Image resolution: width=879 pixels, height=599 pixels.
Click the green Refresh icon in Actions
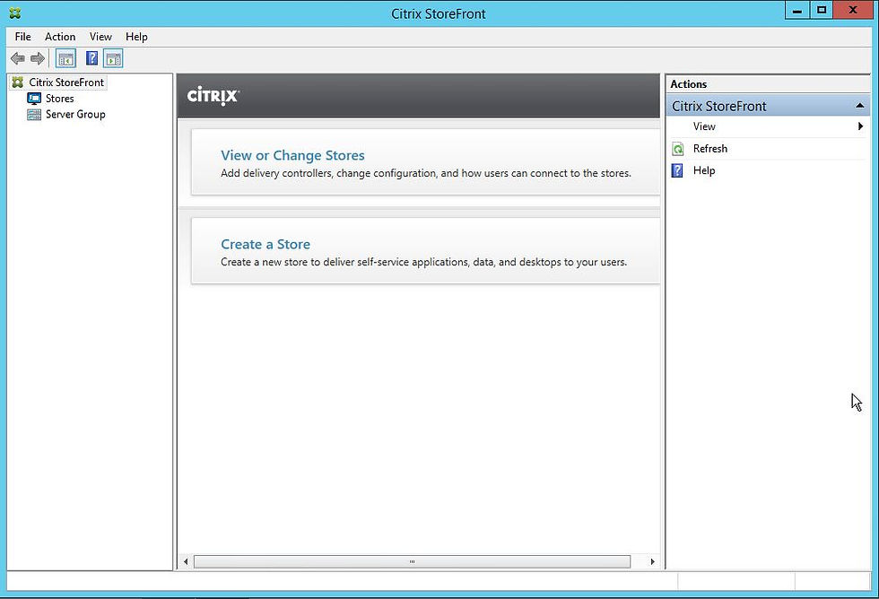[x=678, y=149]
